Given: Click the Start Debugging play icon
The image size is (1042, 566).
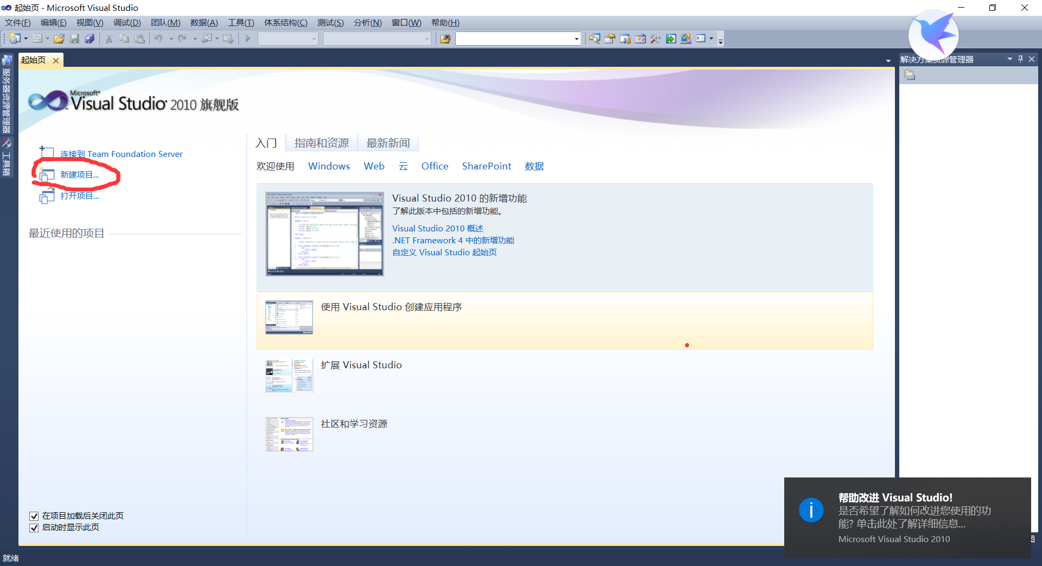Looking at the screenshot, I should [248, 39].
